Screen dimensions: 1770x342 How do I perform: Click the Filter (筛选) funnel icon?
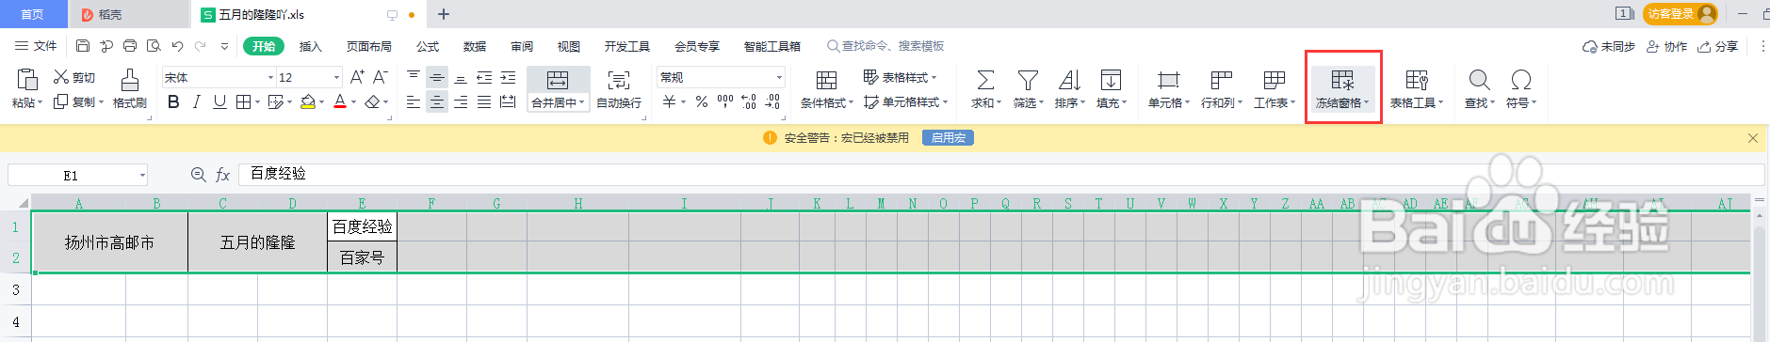pyautogui.click(x=1028, y=80)
